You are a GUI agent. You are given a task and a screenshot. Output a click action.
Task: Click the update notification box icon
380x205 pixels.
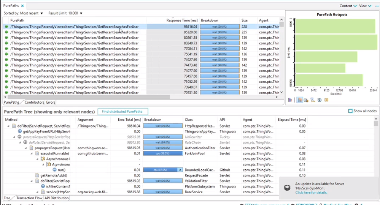tap(287, 188)
